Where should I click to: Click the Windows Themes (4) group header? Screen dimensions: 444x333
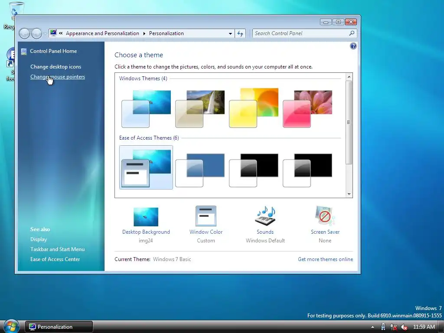tap(143, 78)
